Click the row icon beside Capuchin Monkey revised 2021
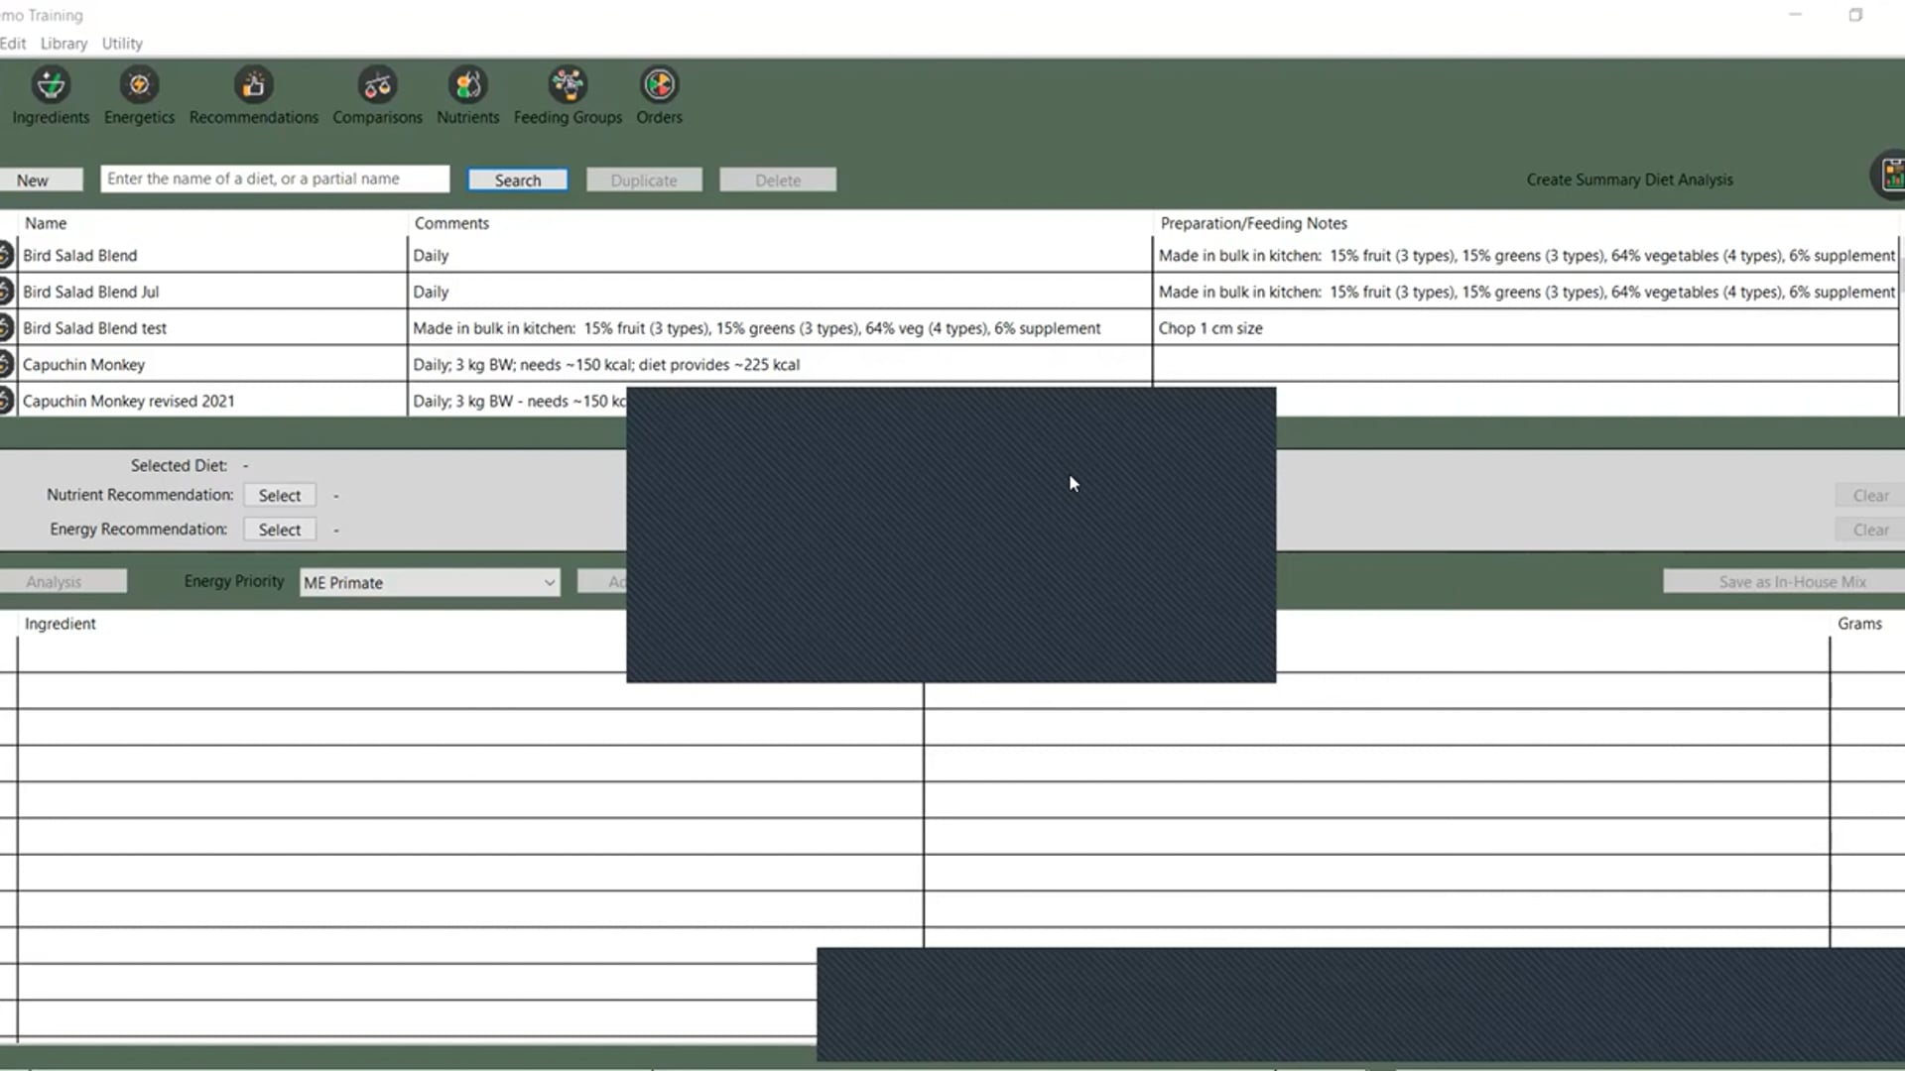The height and width of the screenshot is (1071, 1905). 6,401
